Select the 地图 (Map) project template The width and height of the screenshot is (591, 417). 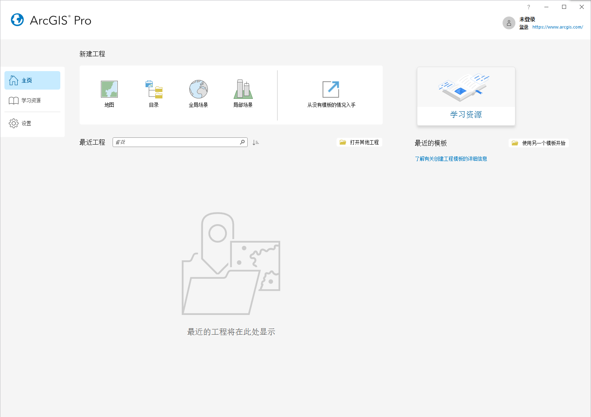click(x=109, y=94)
